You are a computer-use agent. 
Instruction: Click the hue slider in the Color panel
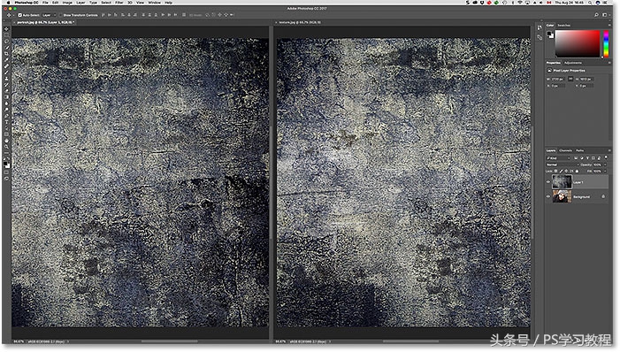click(x=606, y=44)
